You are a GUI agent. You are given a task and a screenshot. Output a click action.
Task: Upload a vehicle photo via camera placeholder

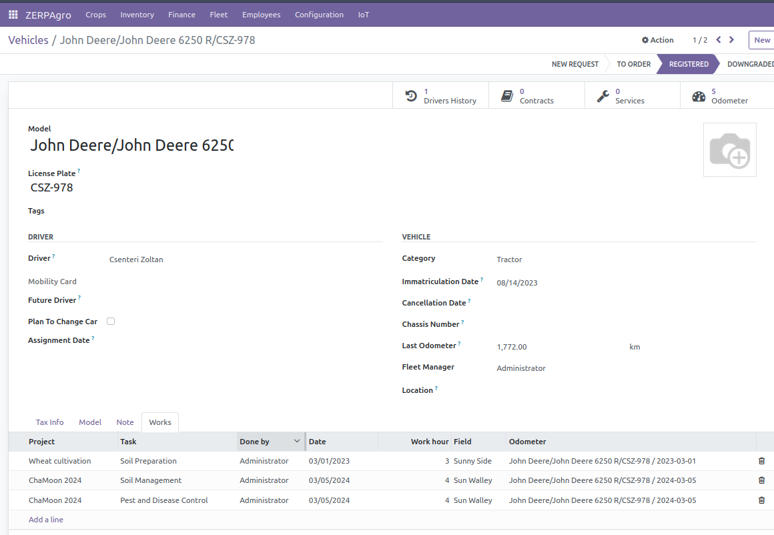click(729, 150)
